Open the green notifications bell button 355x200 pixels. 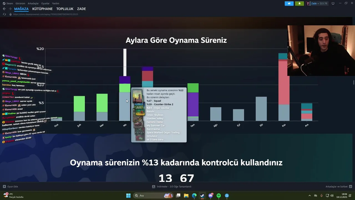tap(299, 4)
